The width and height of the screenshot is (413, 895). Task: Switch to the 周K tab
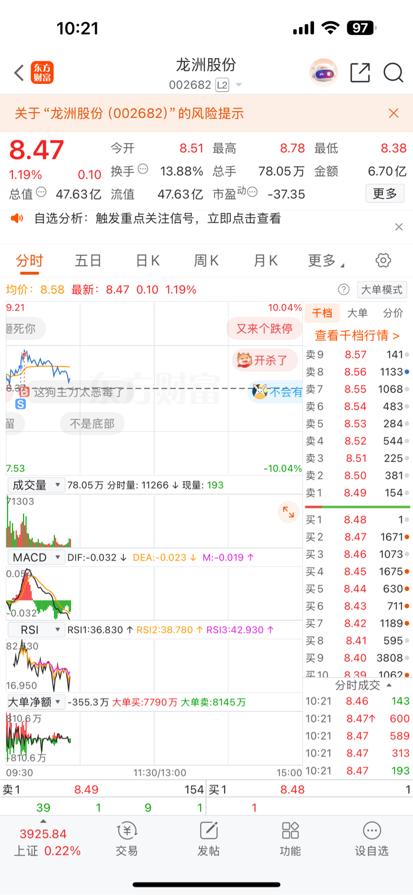pyautogui.click(x=206, y=261)
